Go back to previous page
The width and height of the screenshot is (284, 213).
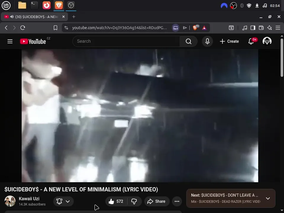(6, 28)
